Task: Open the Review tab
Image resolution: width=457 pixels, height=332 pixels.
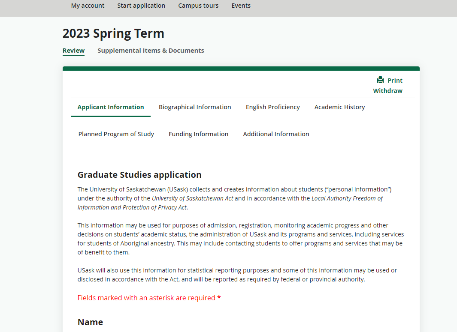Action: tap(73, 50)
